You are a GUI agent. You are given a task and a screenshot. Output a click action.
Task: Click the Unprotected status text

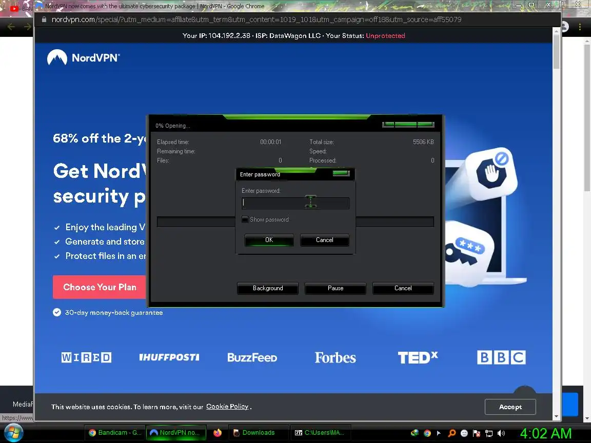tap(385, 36)
